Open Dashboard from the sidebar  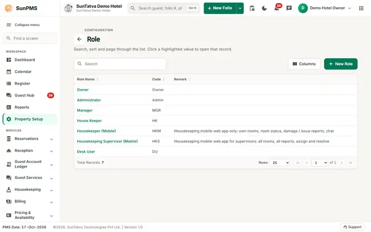30,60
